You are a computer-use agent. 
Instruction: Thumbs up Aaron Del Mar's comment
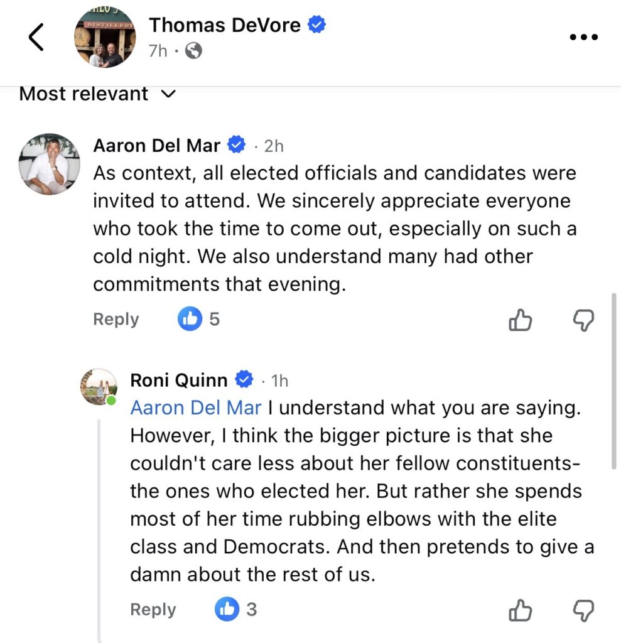(x=519, y=321)
